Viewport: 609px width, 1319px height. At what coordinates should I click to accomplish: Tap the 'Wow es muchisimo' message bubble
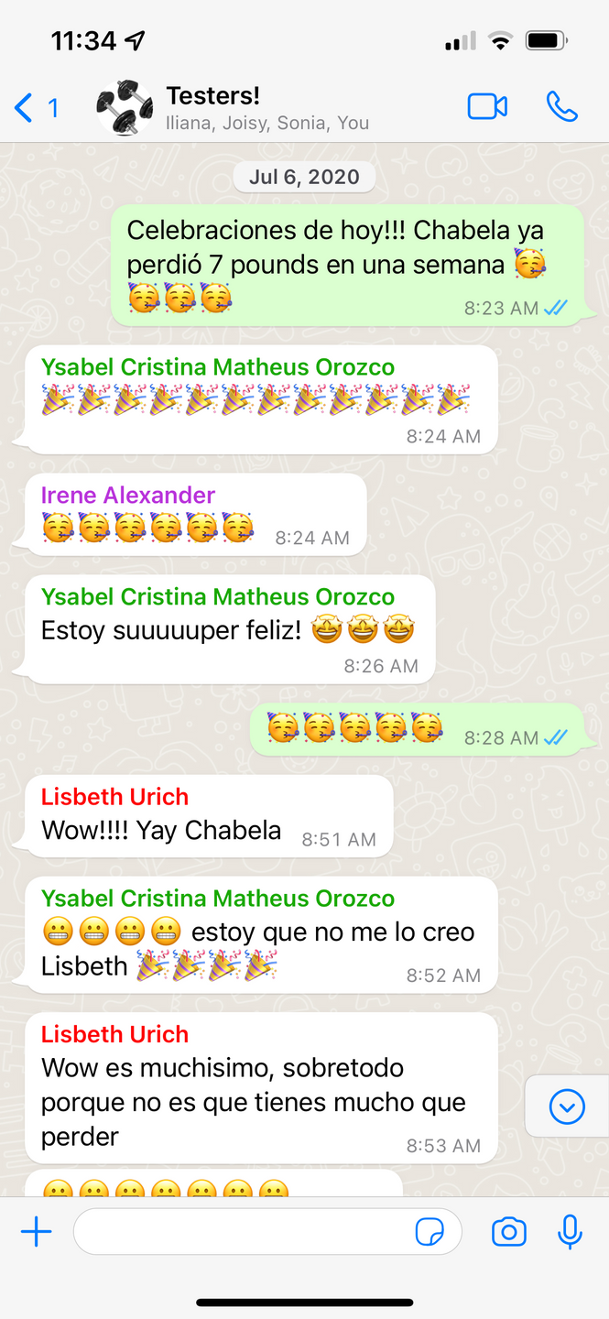261,1087
